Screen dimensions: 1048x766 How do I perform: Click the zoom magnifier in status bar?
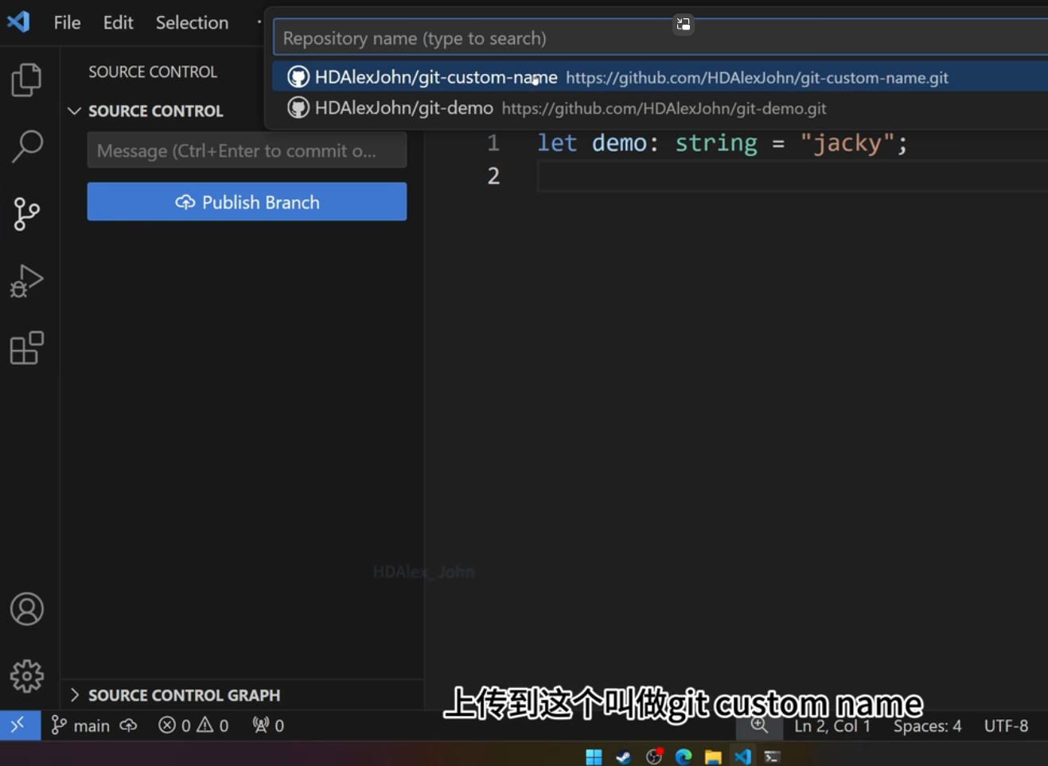tap(759, 725)
